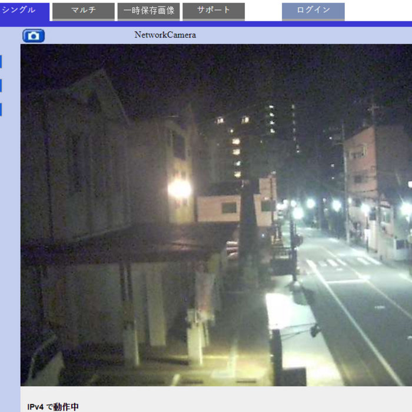Click the bright wall lamp in the feed
Image resolution: width=412 pixels, height=412 pixels.
[179, 188]
